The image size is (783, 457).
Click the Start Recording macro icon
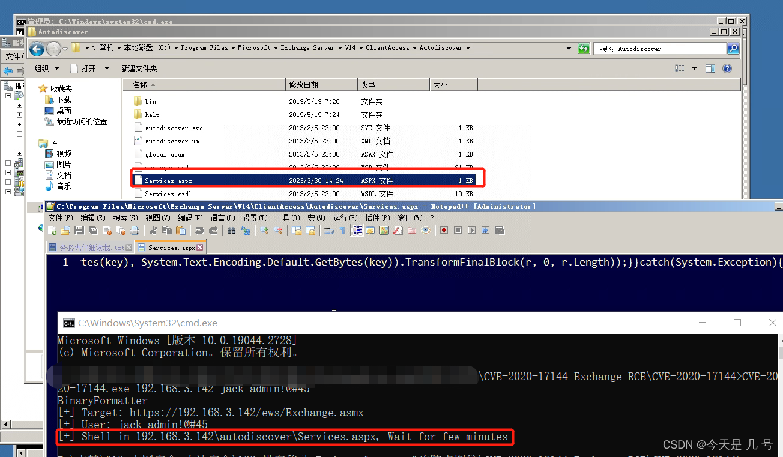444,230
